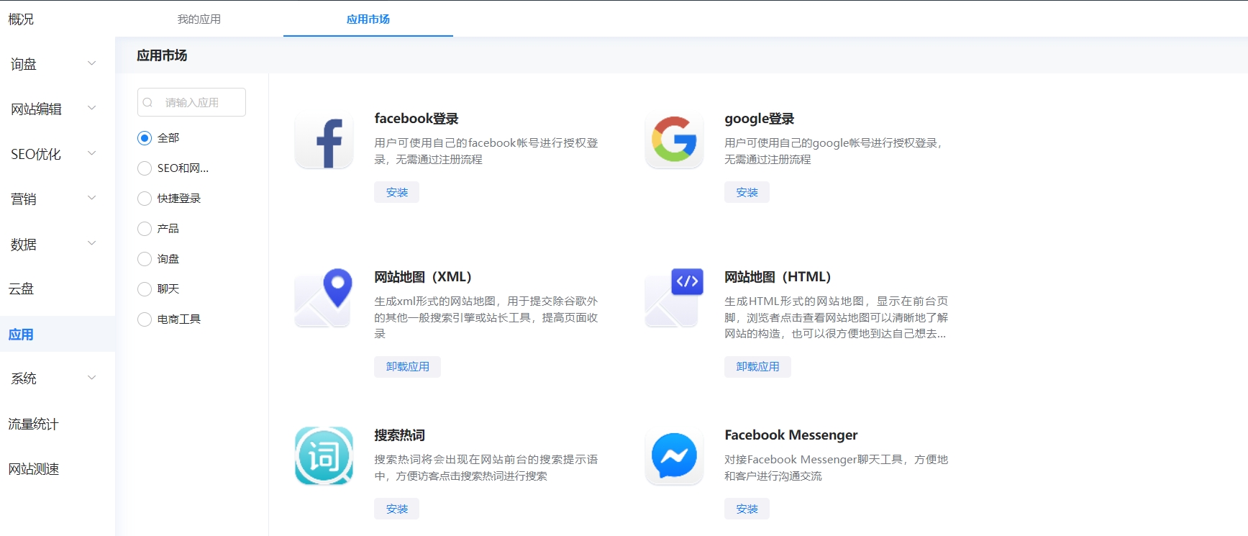Choose the 产品 filter radio button
The height and width of the screenshot is (536, 1248).
tap(145, 229)
